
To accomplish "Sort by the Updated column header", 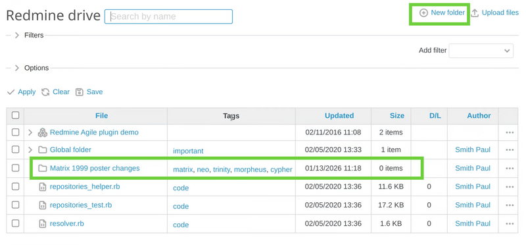I will click(339, 116).
